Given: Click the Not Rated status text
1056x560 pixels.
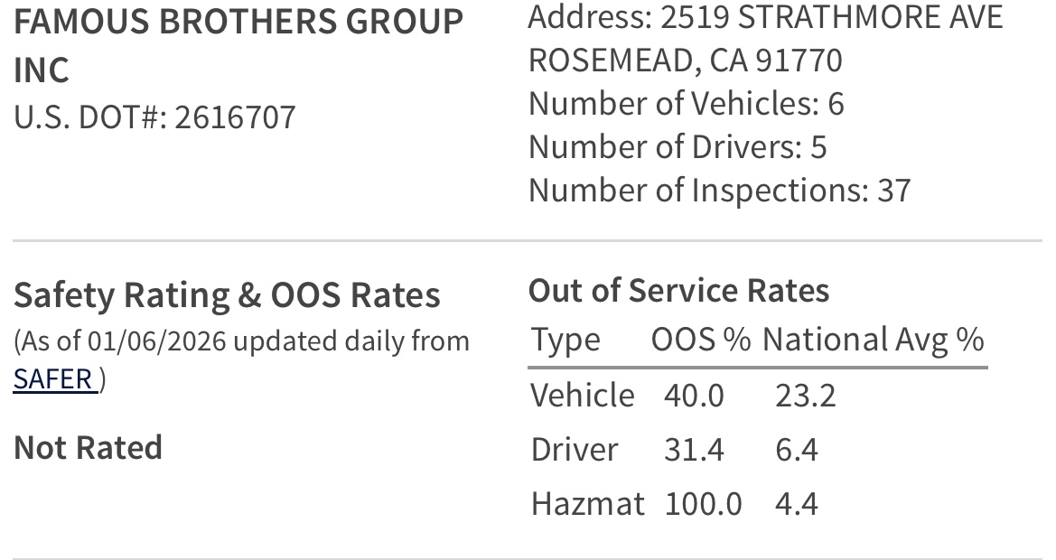Looking at the screenshot, I should pos(88,448).
